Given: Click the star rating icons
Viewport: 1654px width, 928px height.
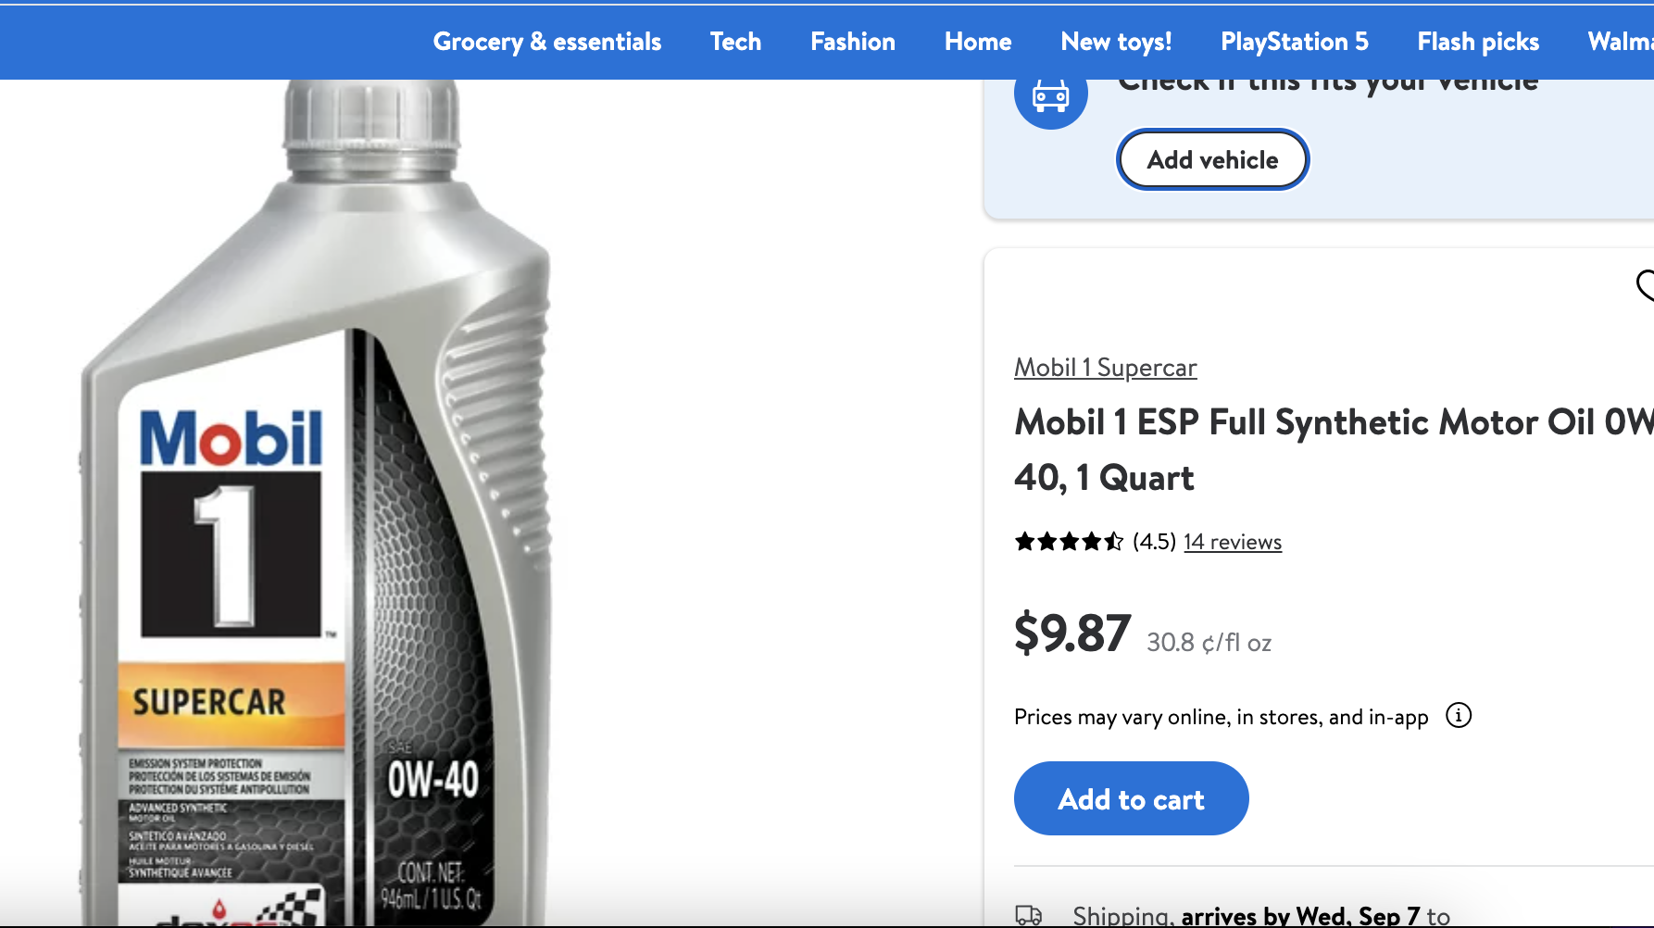Looking at the screenshot, I should click(1069, 542).
